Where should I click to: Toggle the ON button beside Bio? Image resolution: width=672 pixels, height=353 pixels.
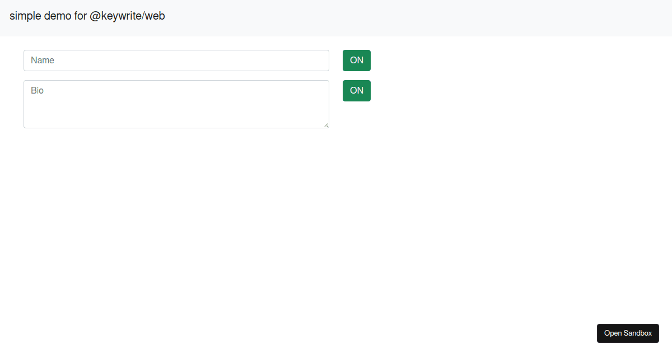pos(357,91)
